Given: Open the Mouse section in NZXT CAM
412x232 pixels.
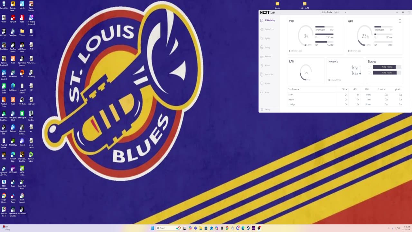Looking at the screenshot, I should 265,65.
